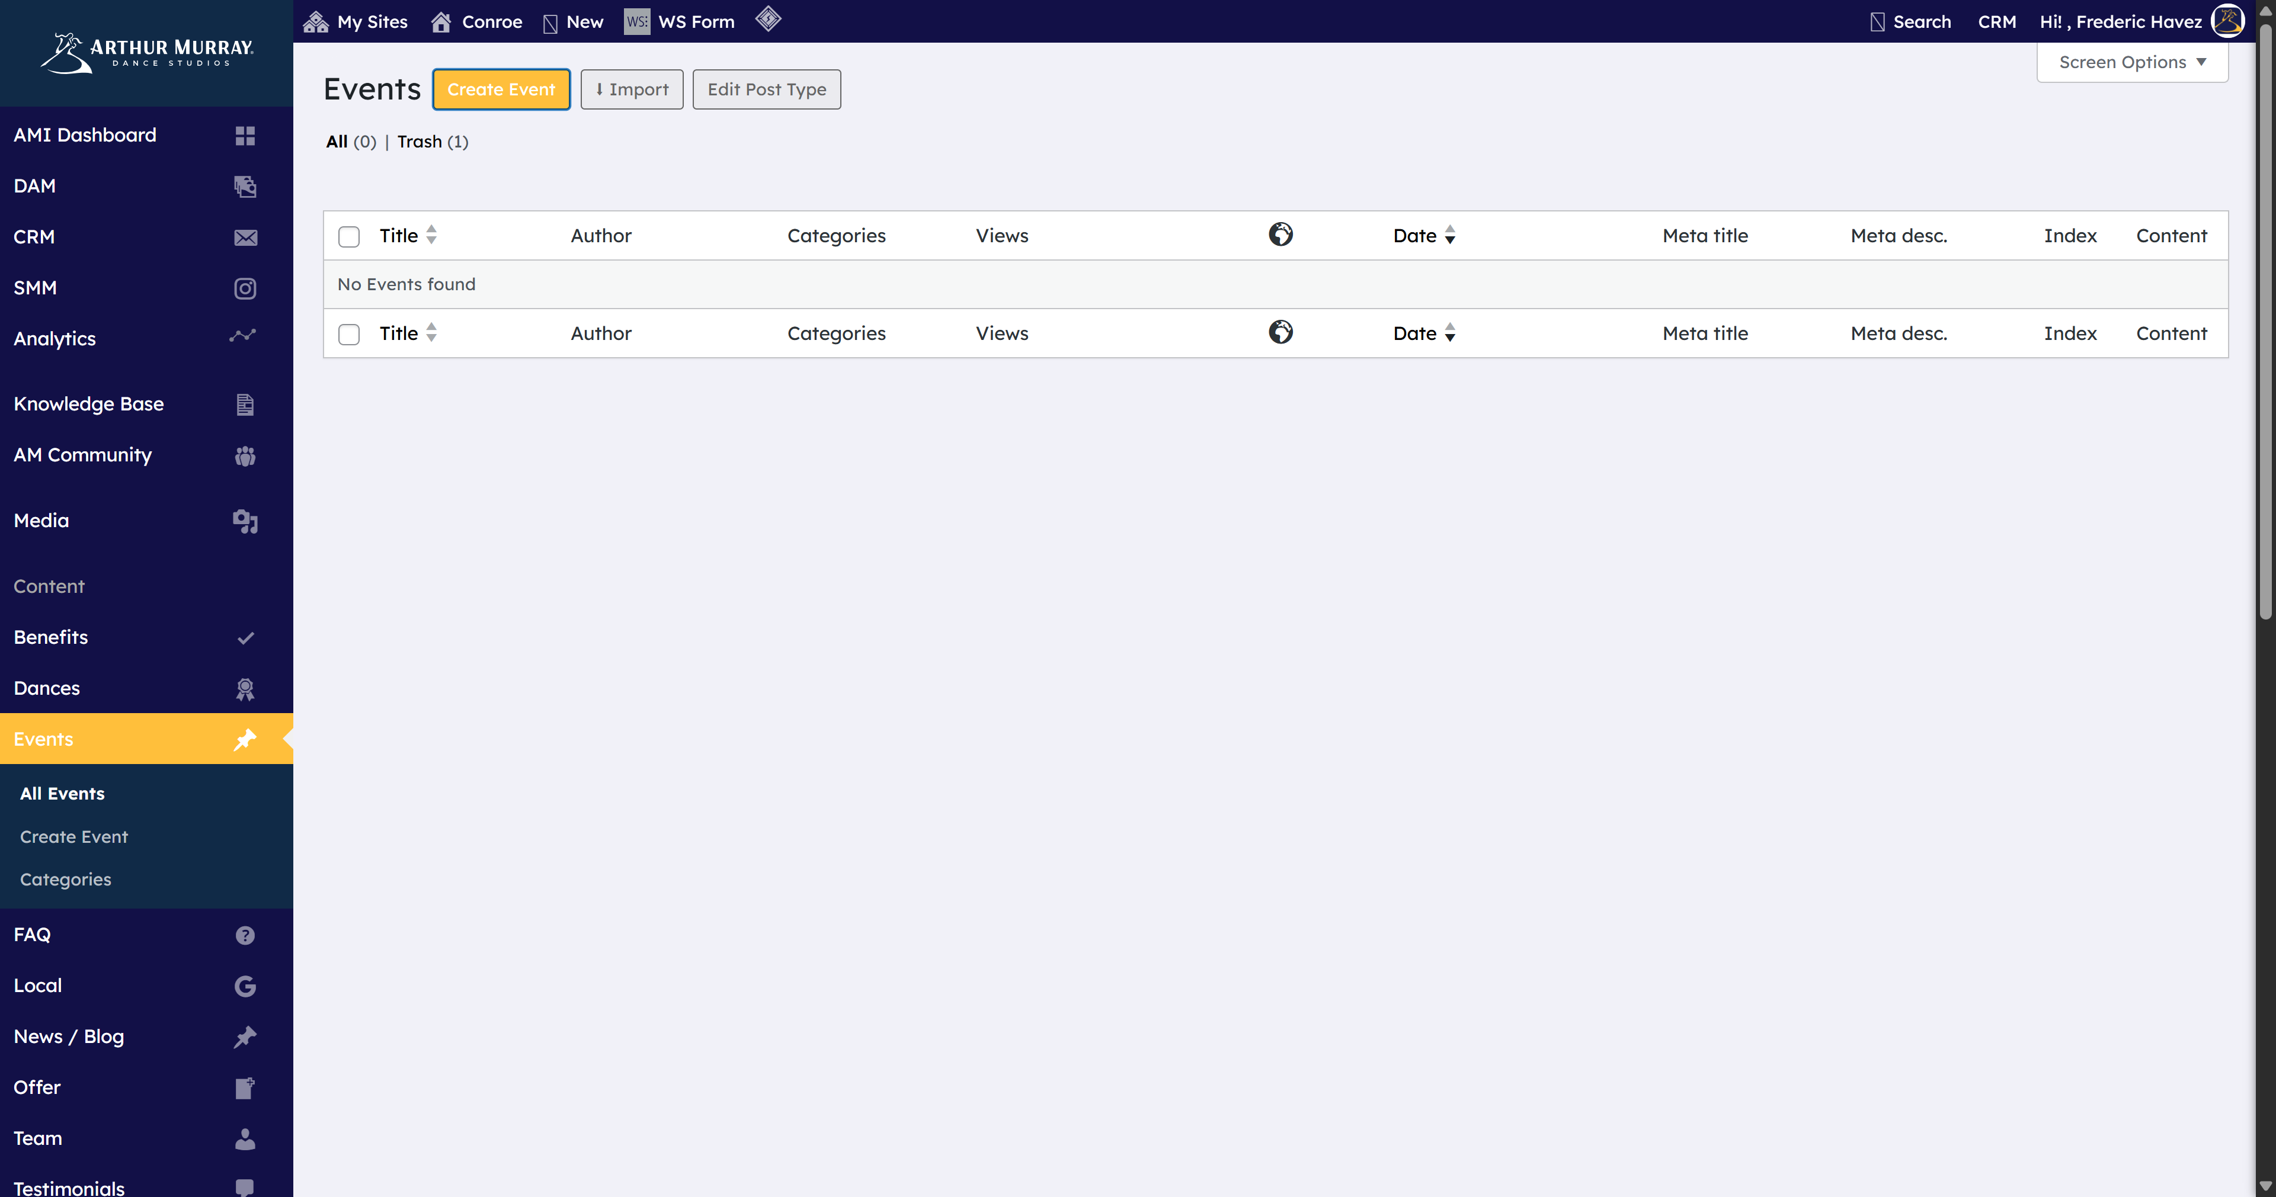This screenshot has width=2276, height=1197.
Task: Open All Events in the submenu
Action: [x=62, y=793]
